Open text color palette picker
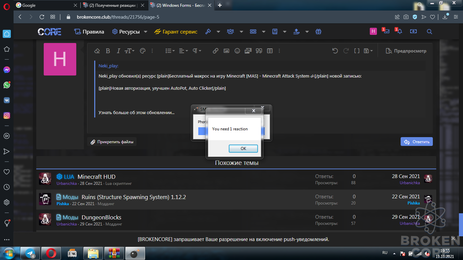463x260 pixels. (x=142, y=51)
